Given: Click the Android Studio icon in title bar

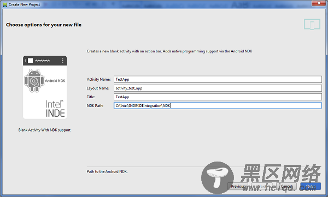Looking at the screenshot, I should coord(4,4).
